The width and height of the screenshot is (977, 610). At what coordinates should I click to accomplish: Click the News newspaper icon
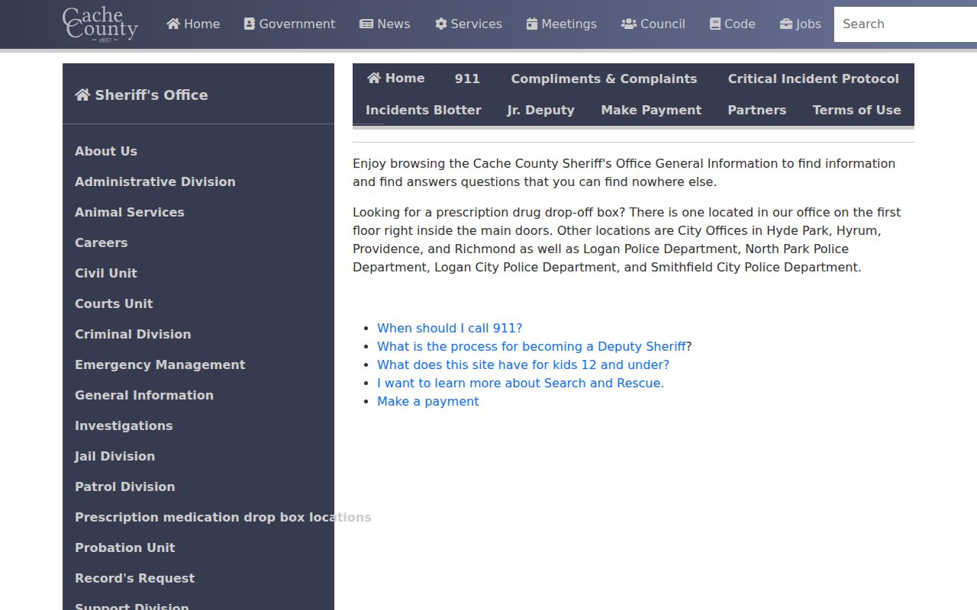(x=366, y=24)
